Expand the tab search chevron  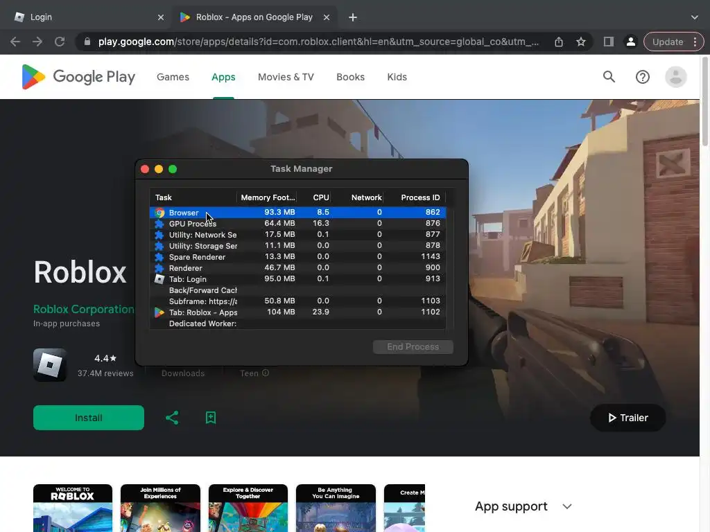[695, 17]
